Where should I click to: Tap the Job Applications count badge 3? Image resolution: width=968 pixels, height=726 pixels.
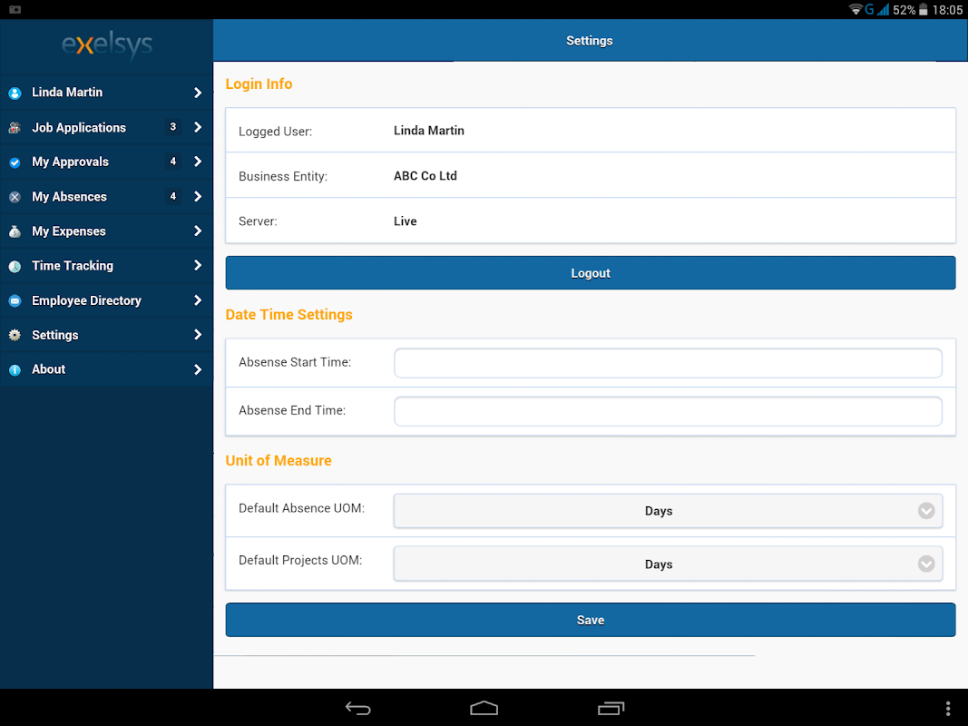pyautogui.click(x=173, y=126)
